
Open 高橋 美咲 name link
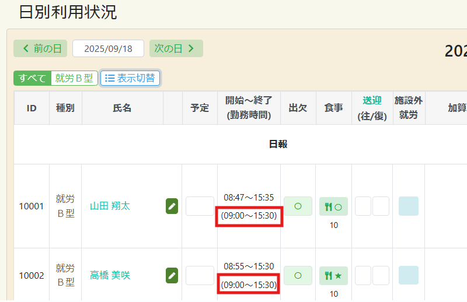click(110, 275)
